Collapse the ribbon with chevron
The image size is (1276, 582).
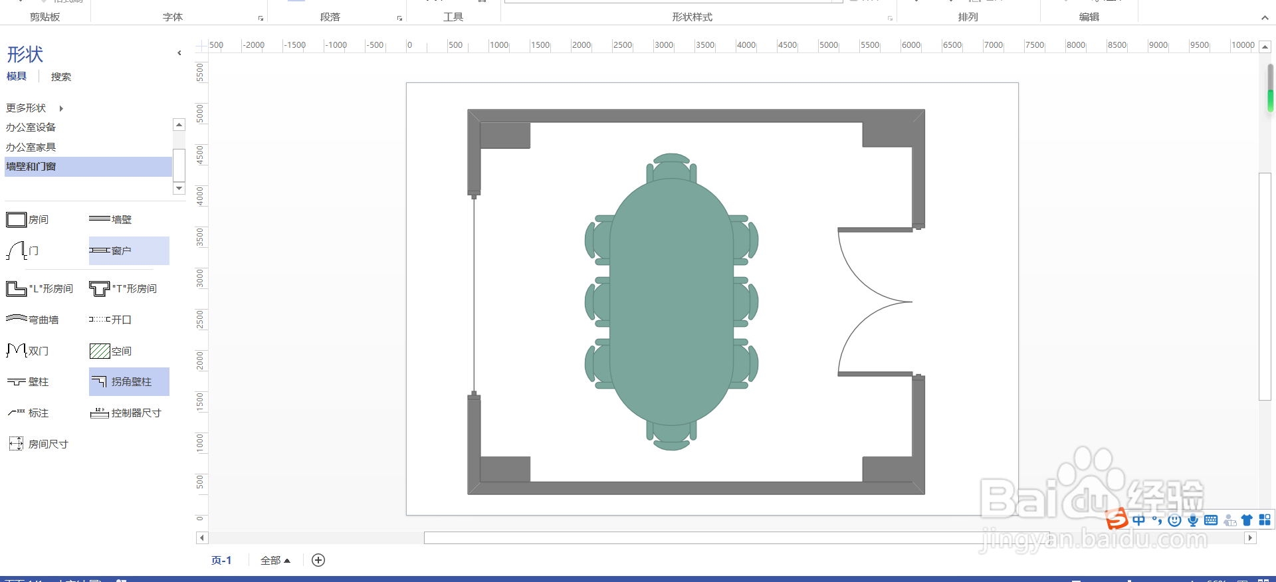pyautogui.click(x=1265, y=18)
